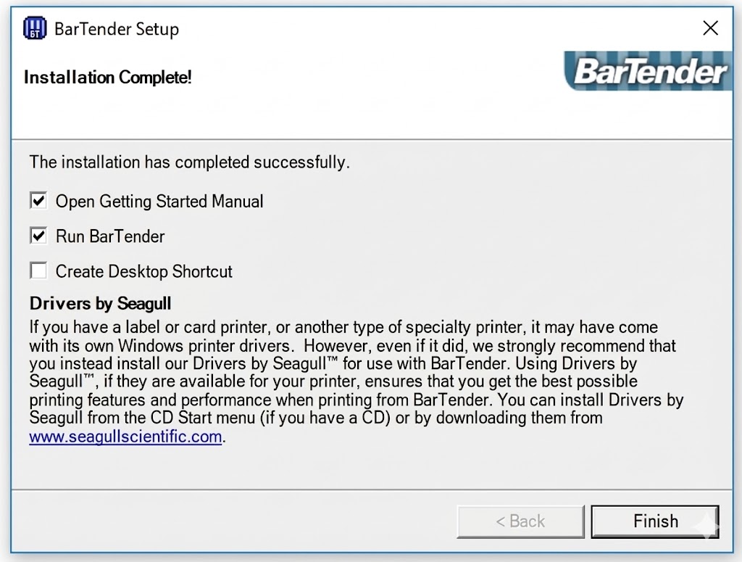Open the www.seagullscientific.com link
The image size is (742, 562).
coord(125,437)
